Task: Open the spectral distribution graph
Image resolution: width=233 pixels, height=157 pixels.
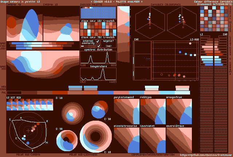Action: 98,57
